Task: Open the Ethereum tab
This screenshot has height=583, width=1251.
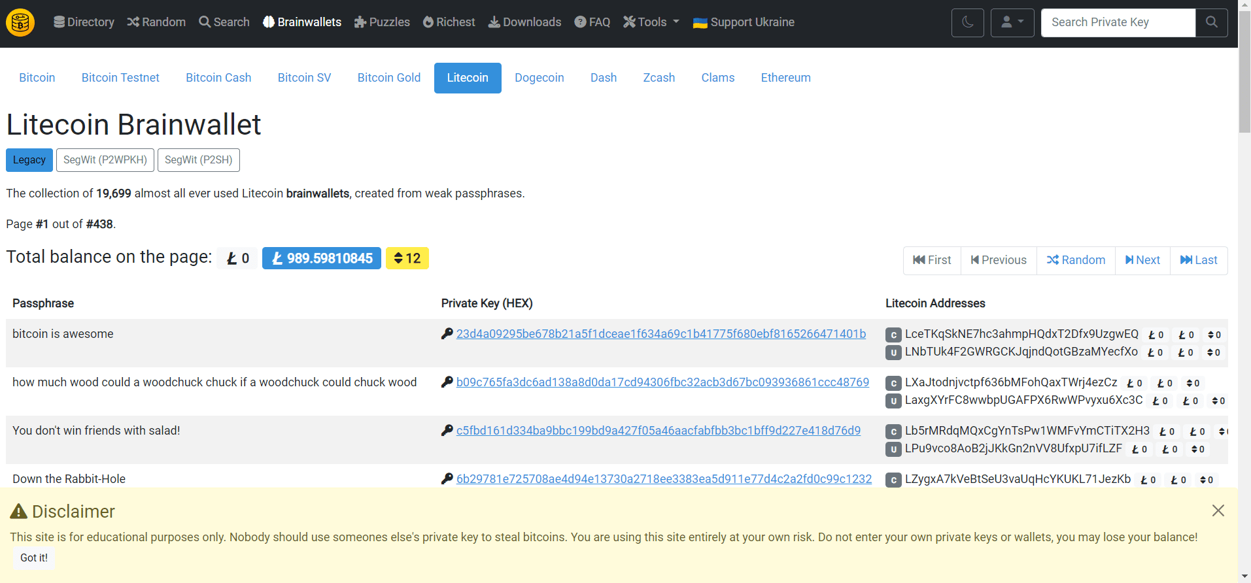Action: [785, 78]
